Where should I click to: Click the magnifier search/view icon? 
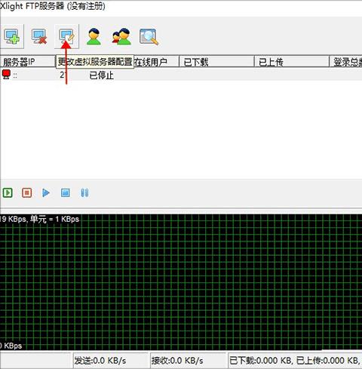(x=149, y=37)
